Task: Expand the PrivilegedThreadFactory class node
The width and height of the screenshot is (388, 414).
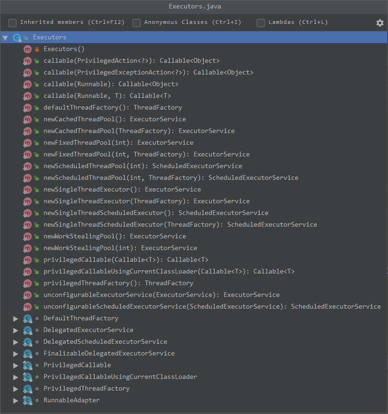Action: 16,389
